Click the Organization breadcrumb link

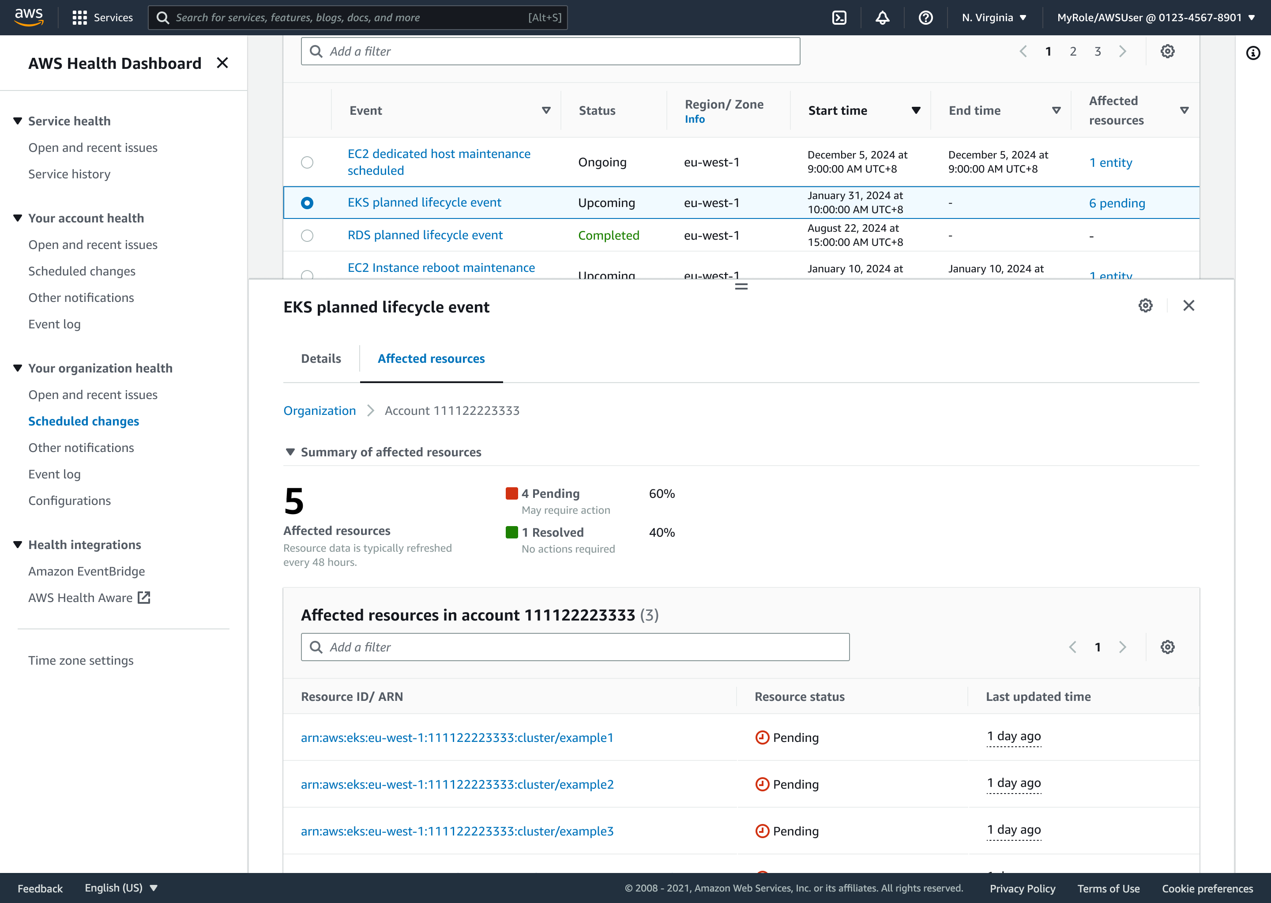pyautogui.click(x=320, y=410)
